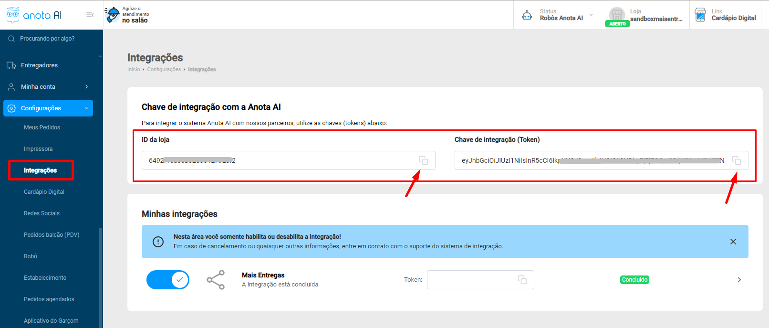Viewport: 769px width, 328px height.
Task: Open Meus Pedidos in sidebar
Action: tap(42, 127)
